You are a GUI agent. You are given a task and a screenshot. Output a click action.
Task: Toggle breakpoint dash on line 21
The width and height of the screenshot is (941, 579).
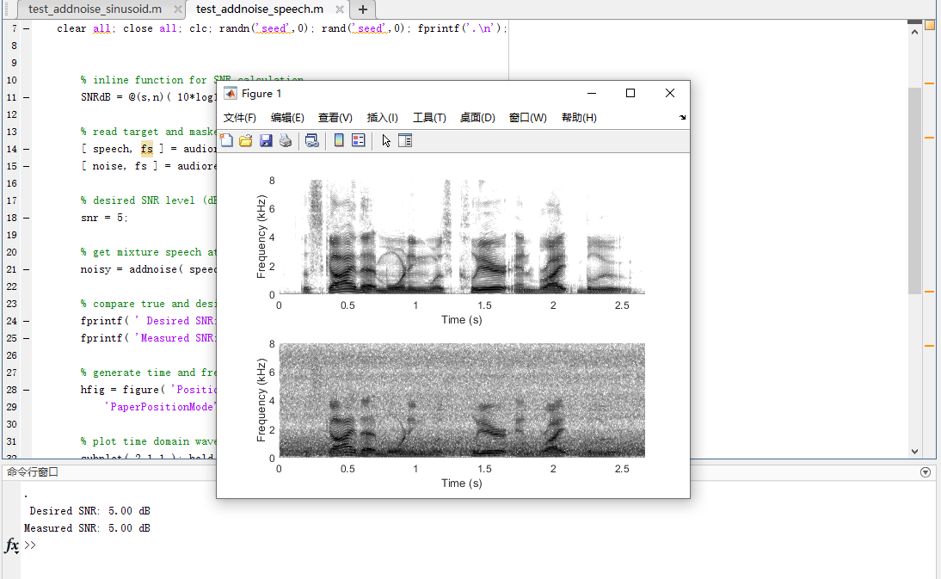pos(27,269)
